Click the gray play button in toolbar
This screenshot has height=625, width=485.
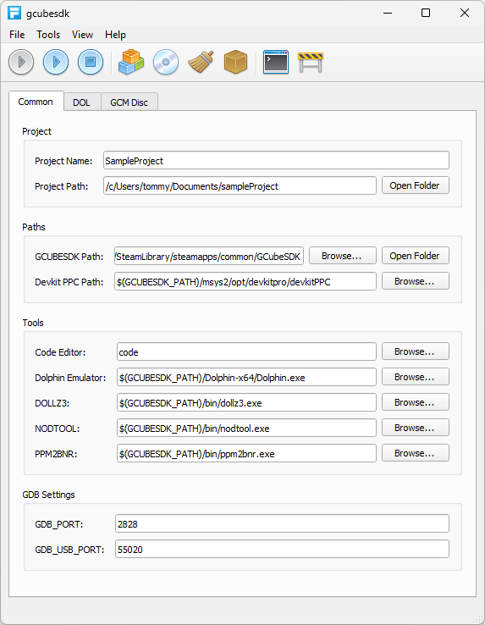pos(21,62)
